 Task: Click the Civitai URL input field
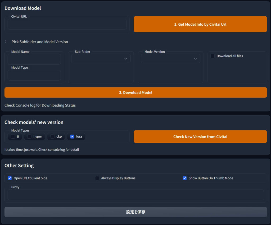(x=67, y=24)
